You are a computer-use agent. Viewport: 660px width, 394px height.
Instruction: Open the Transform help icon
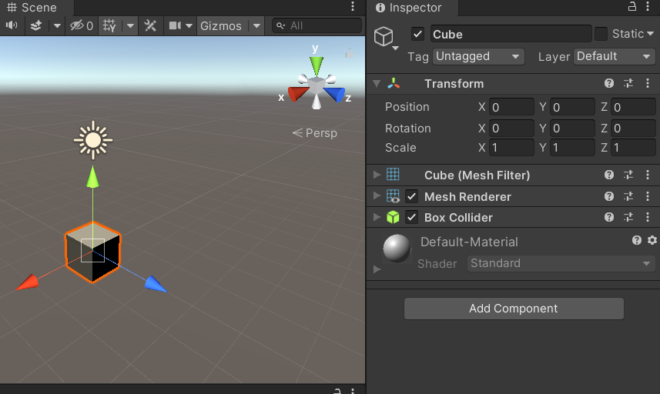click(x=609, y=84)
